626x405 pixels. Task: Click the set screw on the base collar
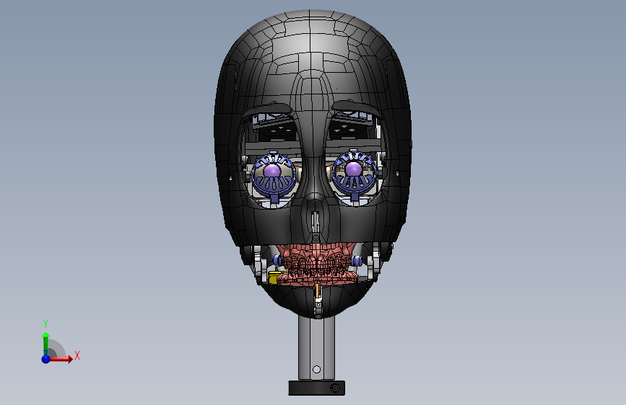pos(336,388)
